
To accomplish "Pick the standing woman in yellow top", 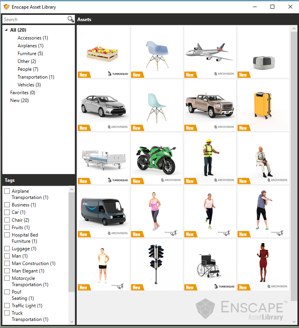I will 103,264.
